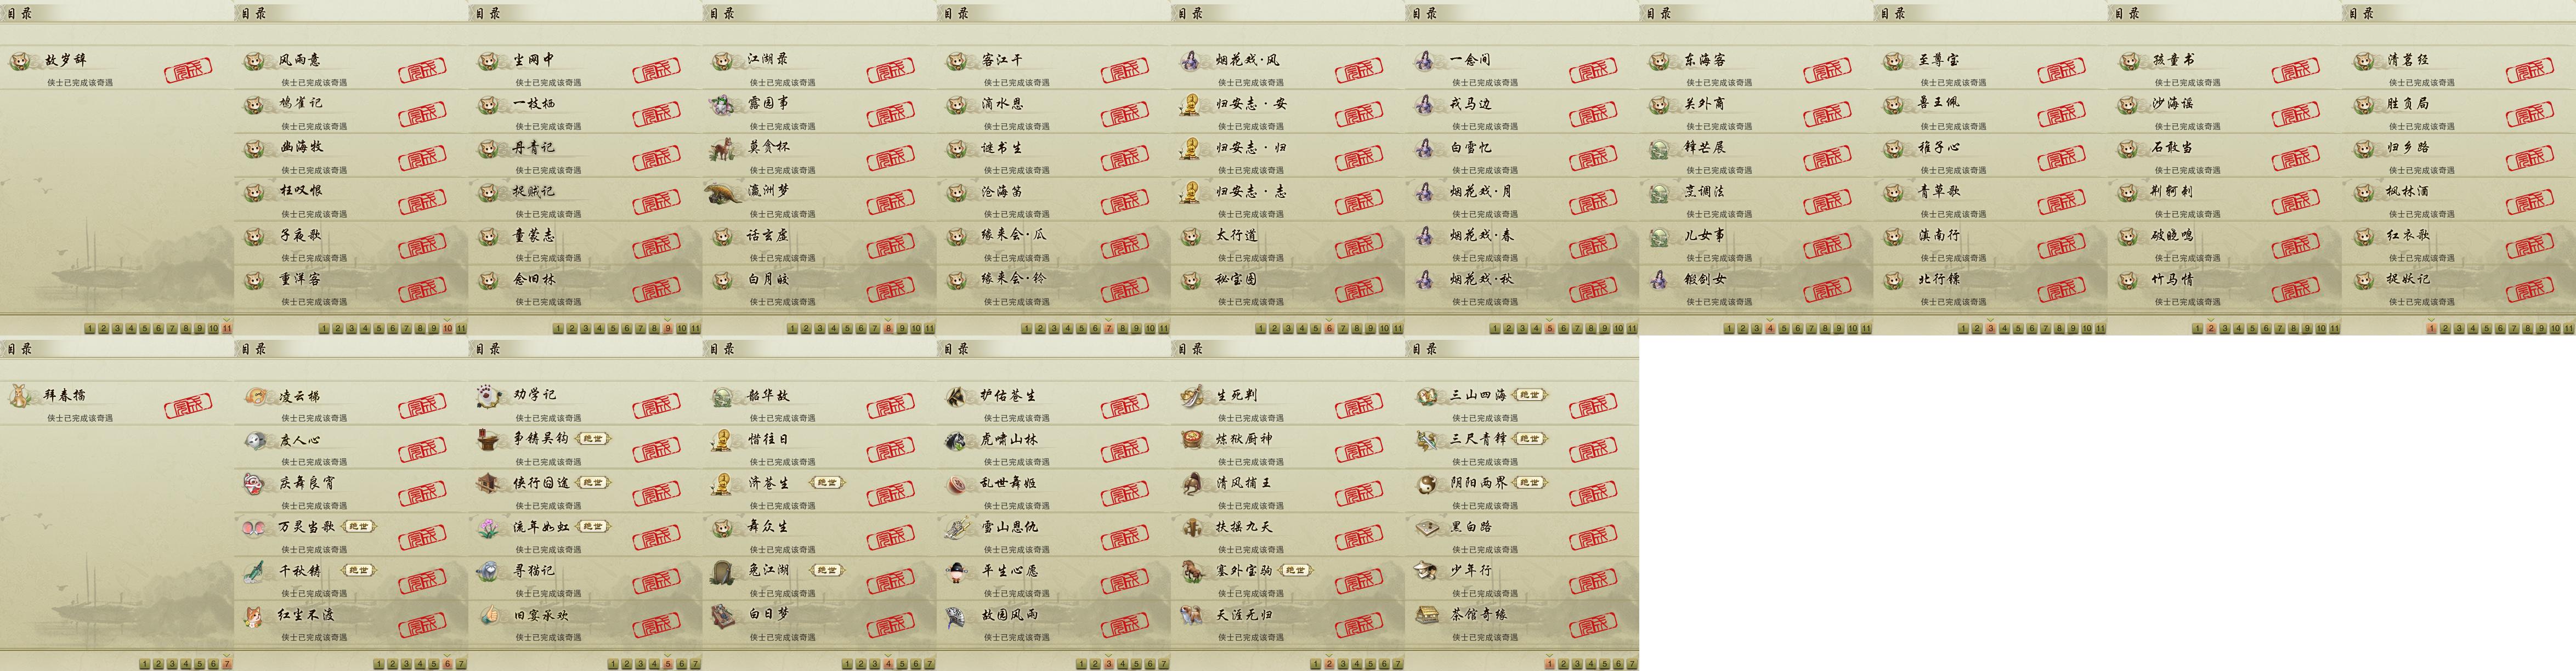The width and height of the screenshot is (2576, 671).
Task: Click the lizard icon beside 瀛洲梦
Action: pos(721,192)
